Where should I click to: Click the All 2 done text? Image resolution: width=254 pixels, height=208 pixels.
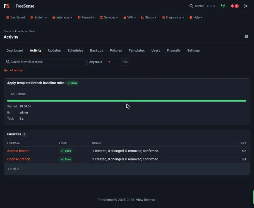coord(18,94)
